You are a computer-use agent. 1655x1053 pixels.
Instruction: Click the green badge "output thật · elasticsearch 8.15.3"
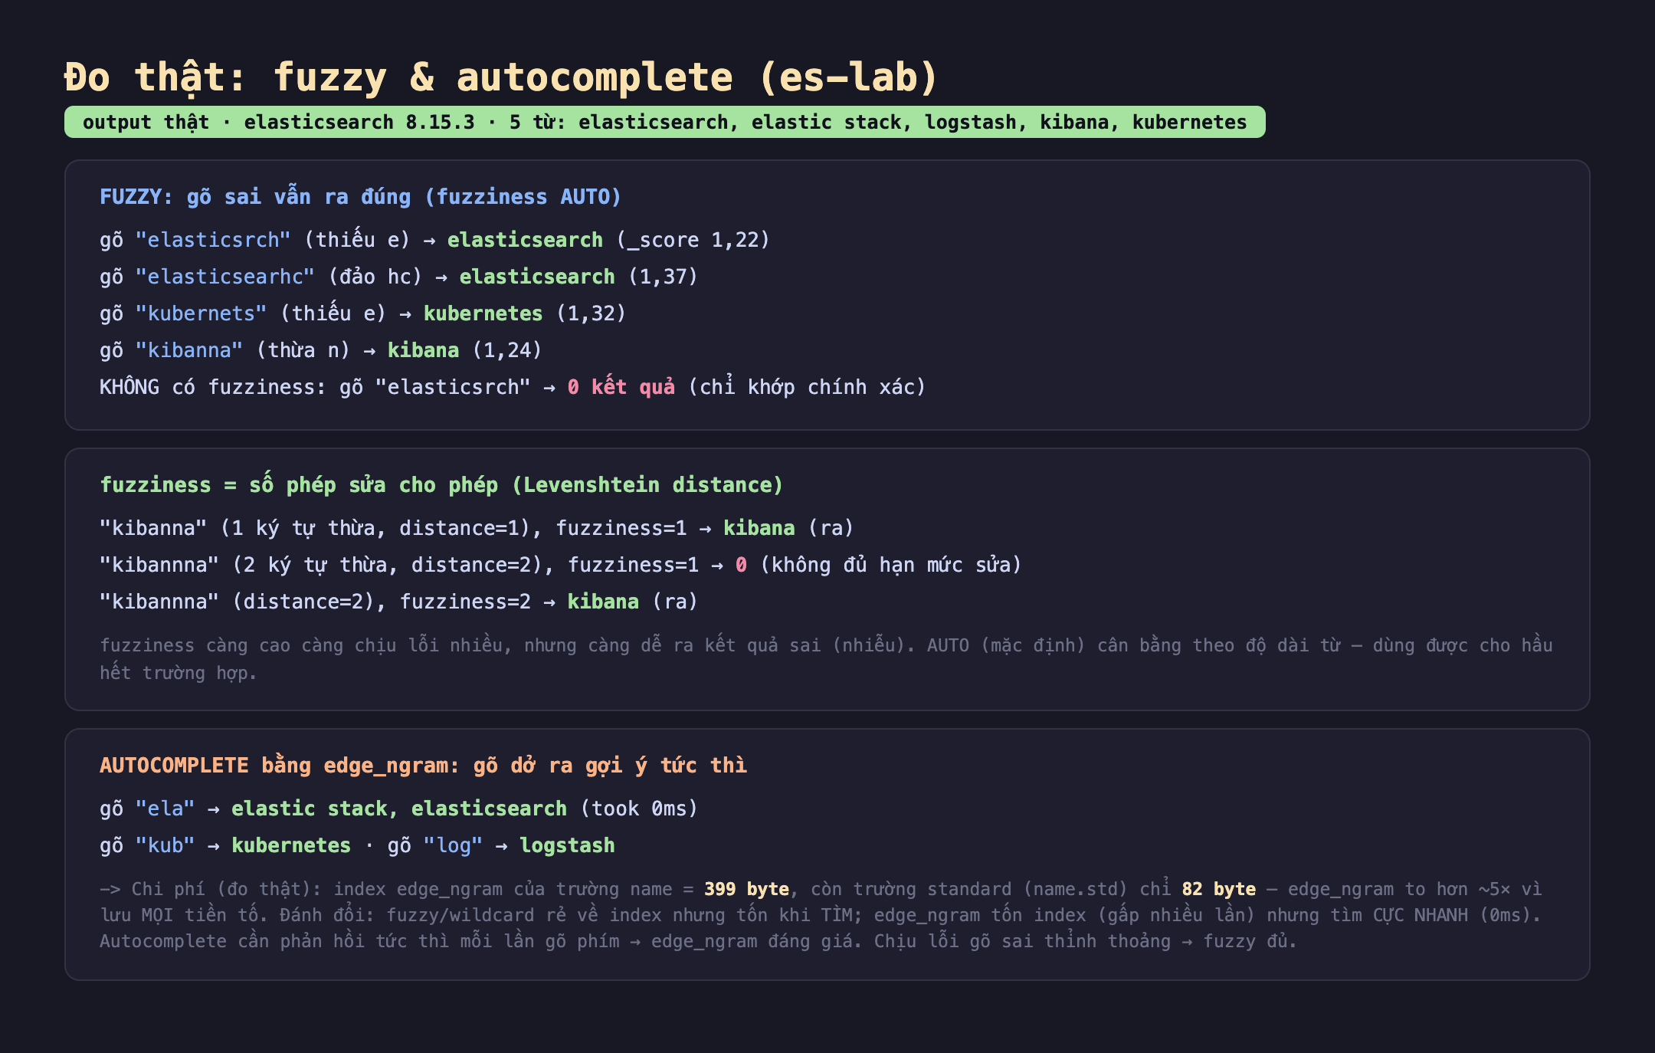click(664, 122)
